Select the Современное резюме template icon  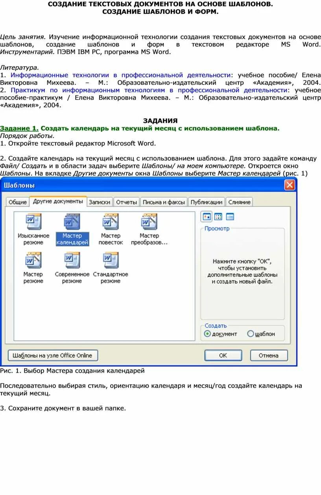pos(72,260)
